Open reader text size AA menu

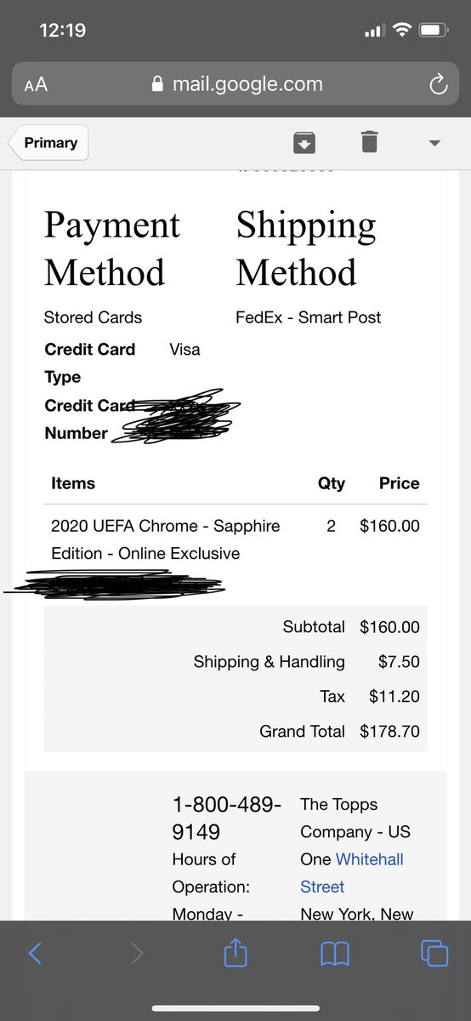click(36, 84)
